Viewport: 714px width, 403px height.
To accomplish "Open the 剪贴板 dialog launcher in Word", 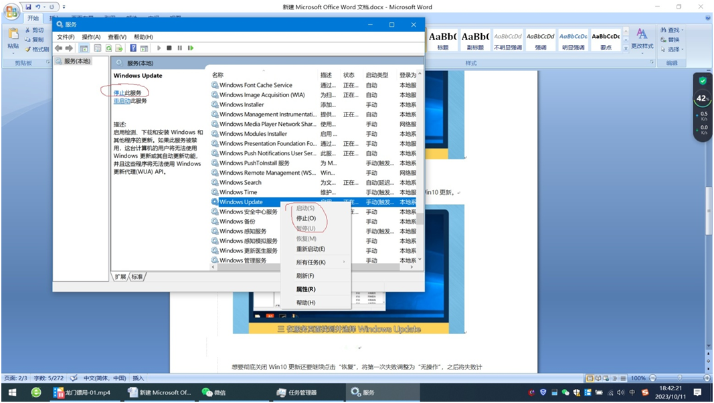I will click(x=48, y=62).
